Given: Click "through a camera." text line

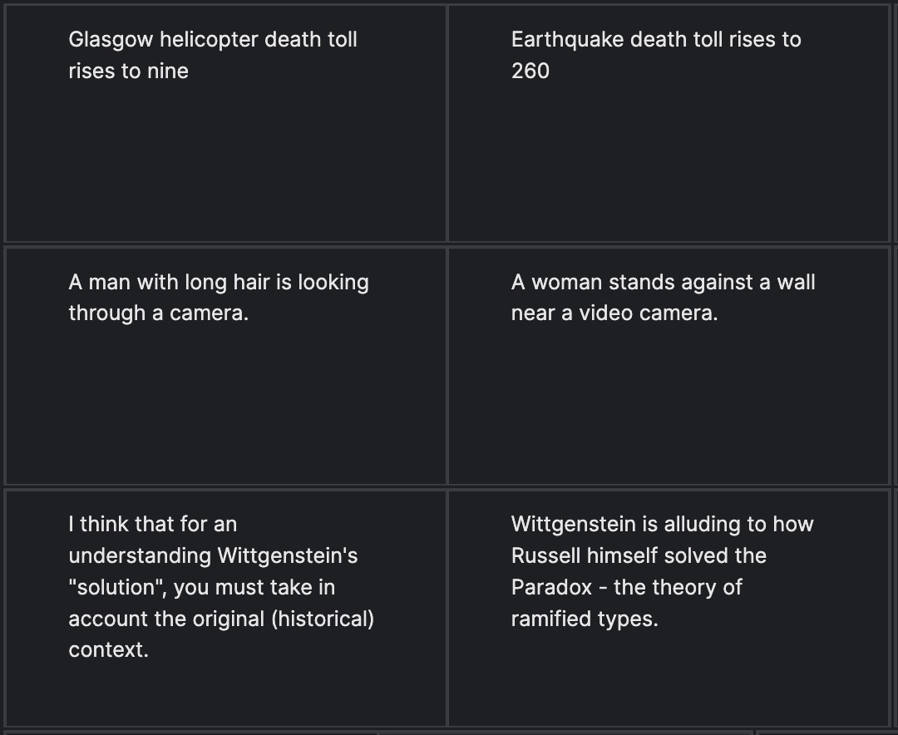Looking at the screenshot, I should point(158,314).
